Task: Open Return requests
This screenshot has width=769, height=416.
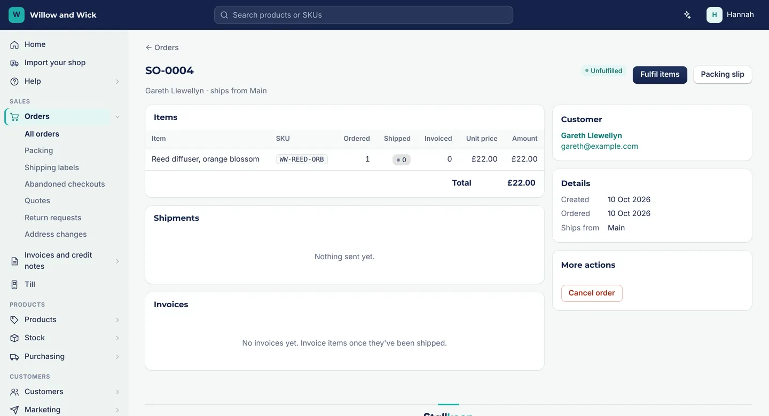Action: [x=53, y=218]
